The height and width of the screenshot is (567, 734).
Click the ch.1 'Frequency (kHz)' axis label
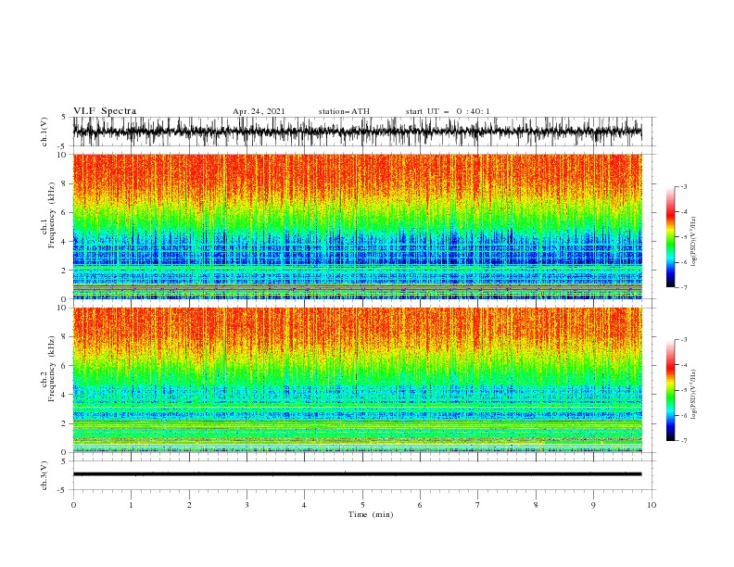(x=52, y=215)
